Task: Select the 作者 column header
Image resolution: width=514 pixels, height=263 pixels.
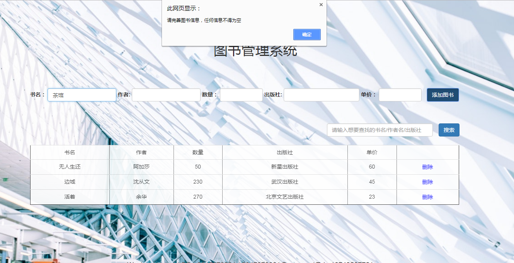Action: 141,152
